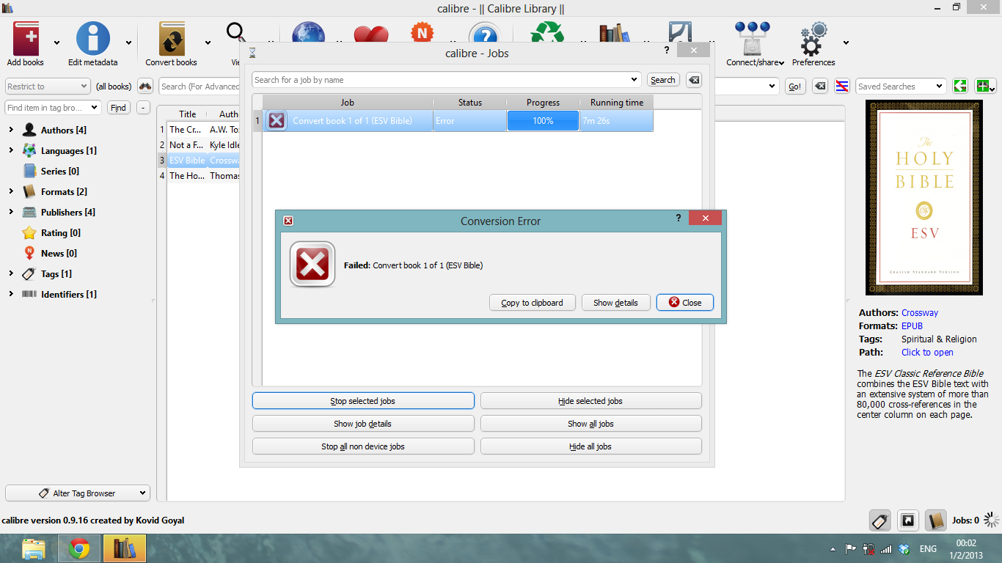Sort jobs by Progress column header
The image size is (1002, 563).
click(543, 103)
